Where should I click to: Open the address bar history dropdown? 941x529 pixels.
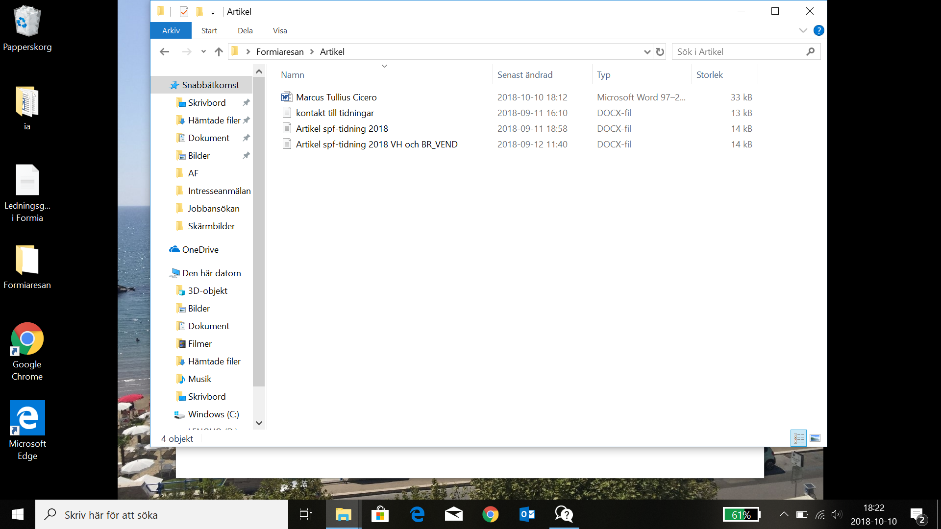[x=647, y=52]
